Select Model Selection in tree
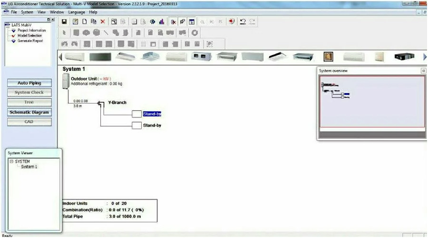 30,36
